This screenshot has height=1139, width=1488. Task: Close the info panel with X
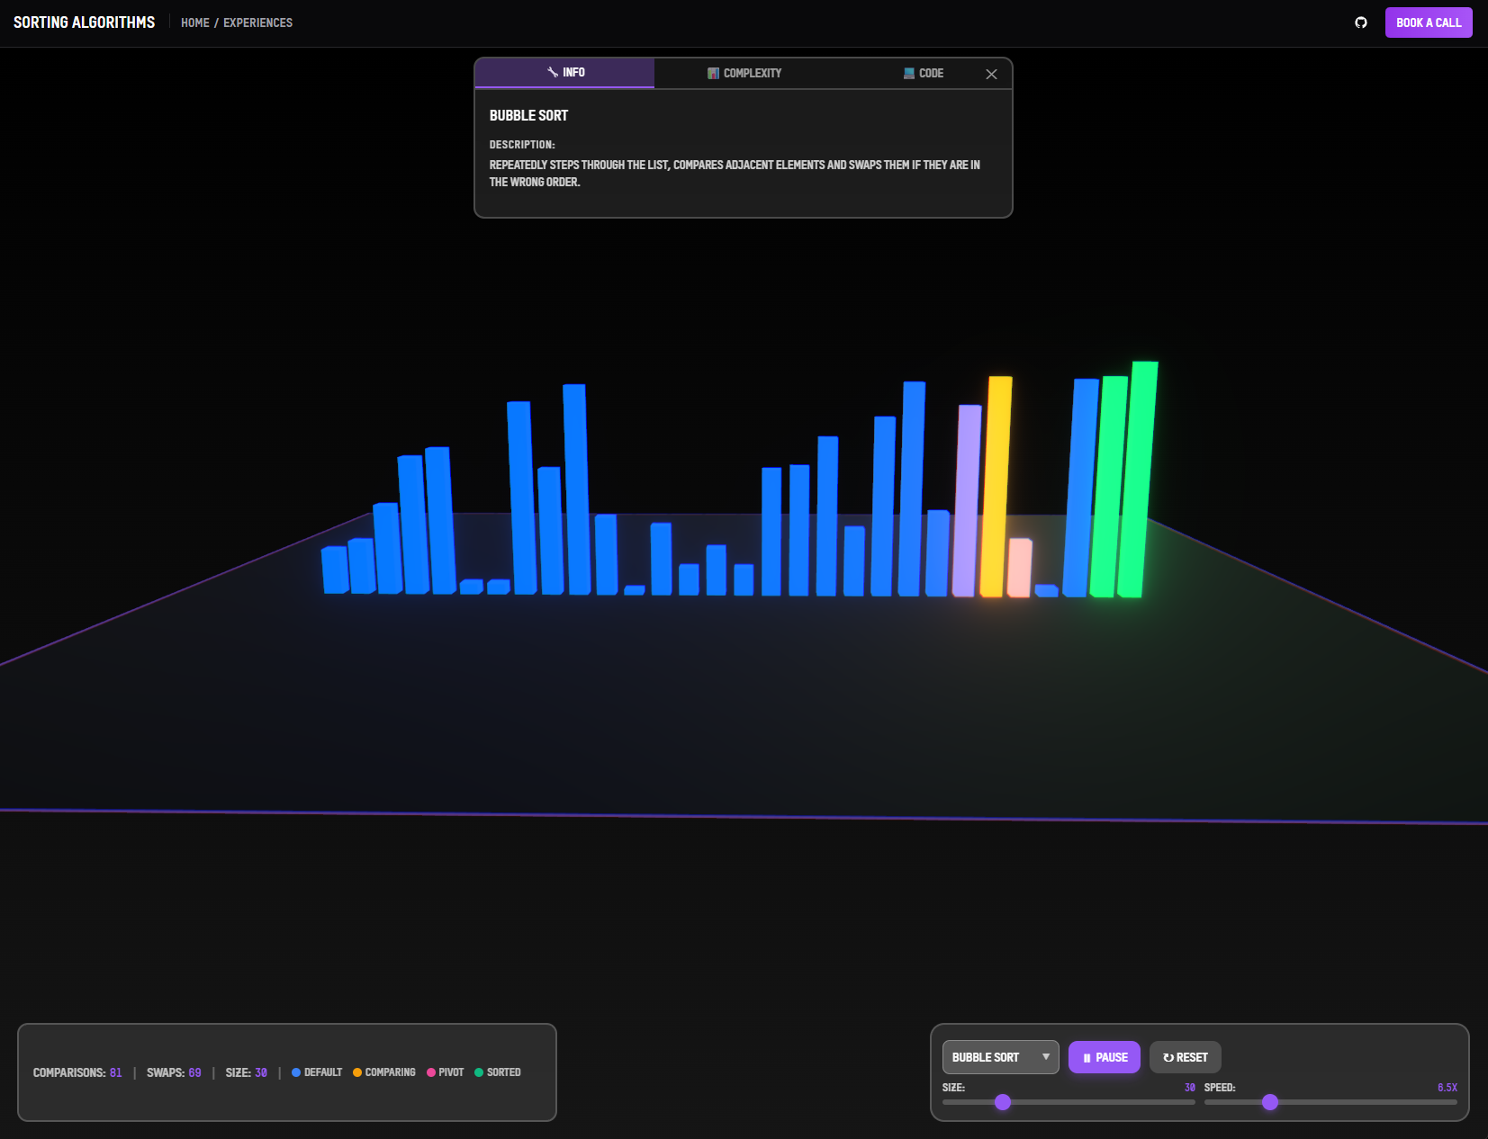pos(991,74)
